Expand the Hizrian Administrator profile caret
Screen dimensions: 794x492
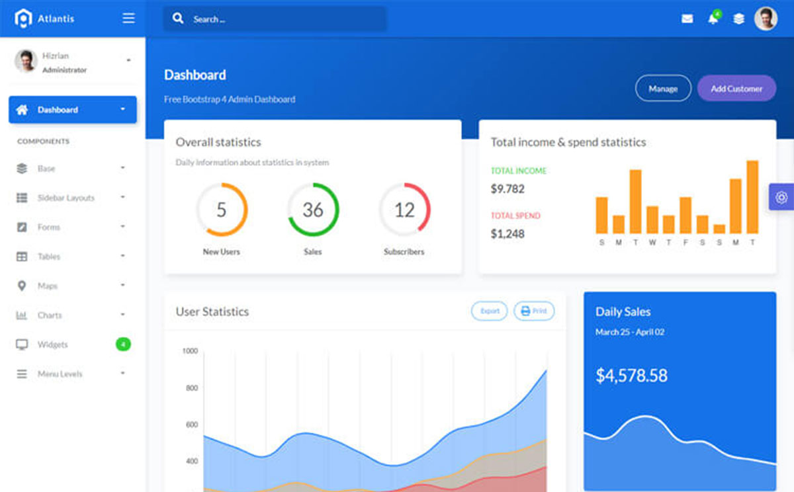pyautogui.click(x=128, y=61)
